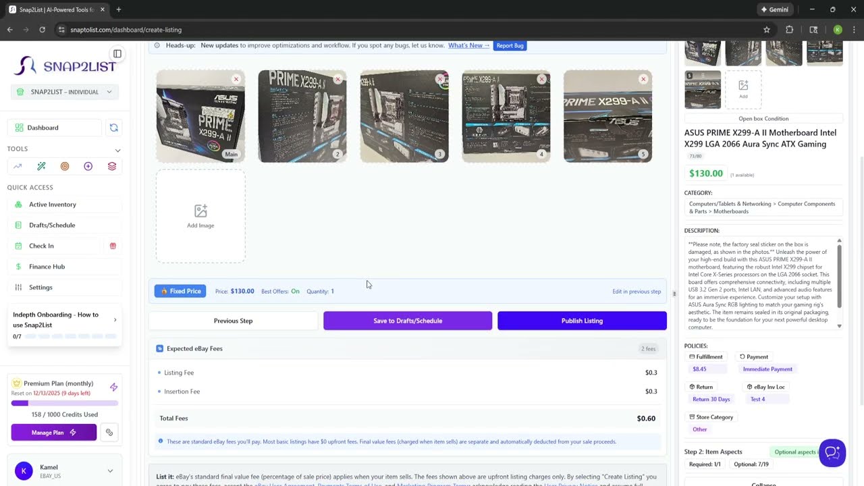The image size is (864, 486).
Task: Collapse the TOOLS section chevron
Action: [x=117, y=150]
